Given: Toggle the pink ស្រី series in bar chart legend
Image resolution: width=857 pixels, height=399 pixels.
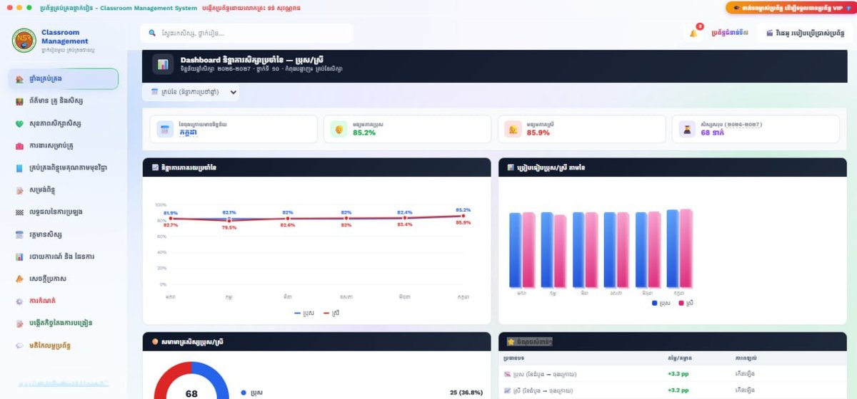Looking at the screenshot, I should point(686,303).
